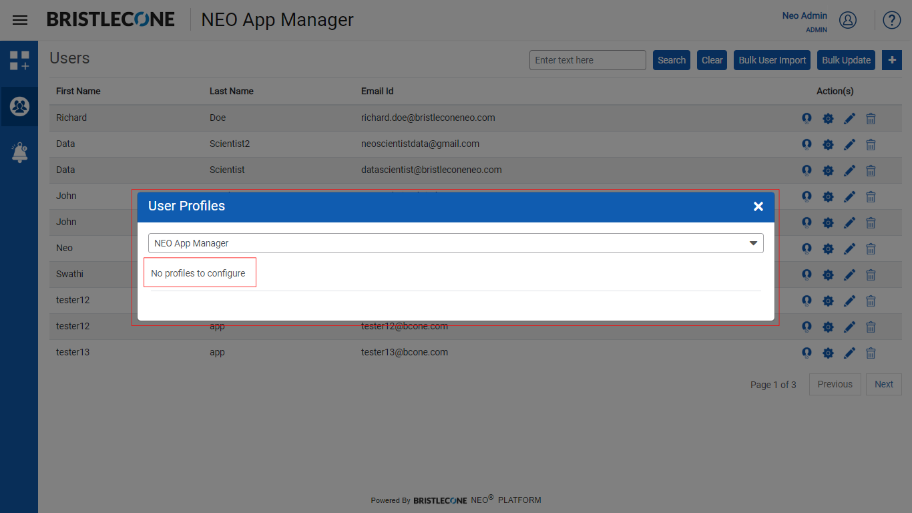Click the Bulk Update button
Screen dimensions: 912x513
(x=846, y=60)
